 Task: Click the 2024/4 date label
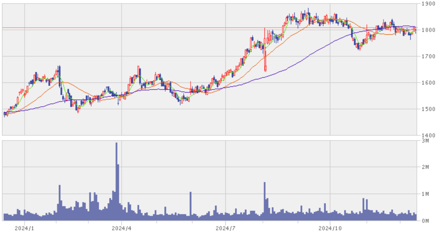[122, 229]
